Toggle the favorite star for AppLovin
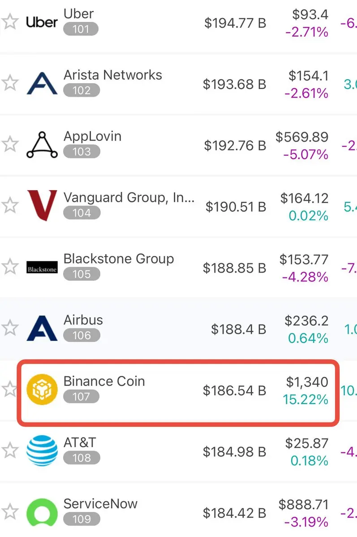357x537 pixels. [x=10, y=145]
